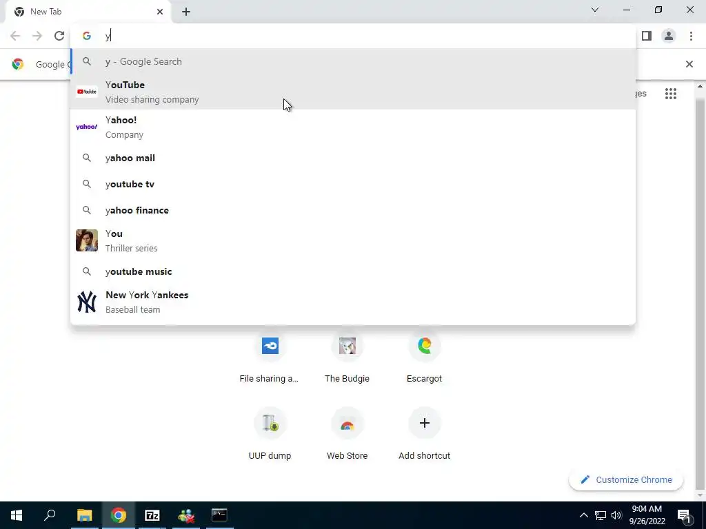
Task: Open 7-Zip from the taskbar
Action: tap(152, 515)
